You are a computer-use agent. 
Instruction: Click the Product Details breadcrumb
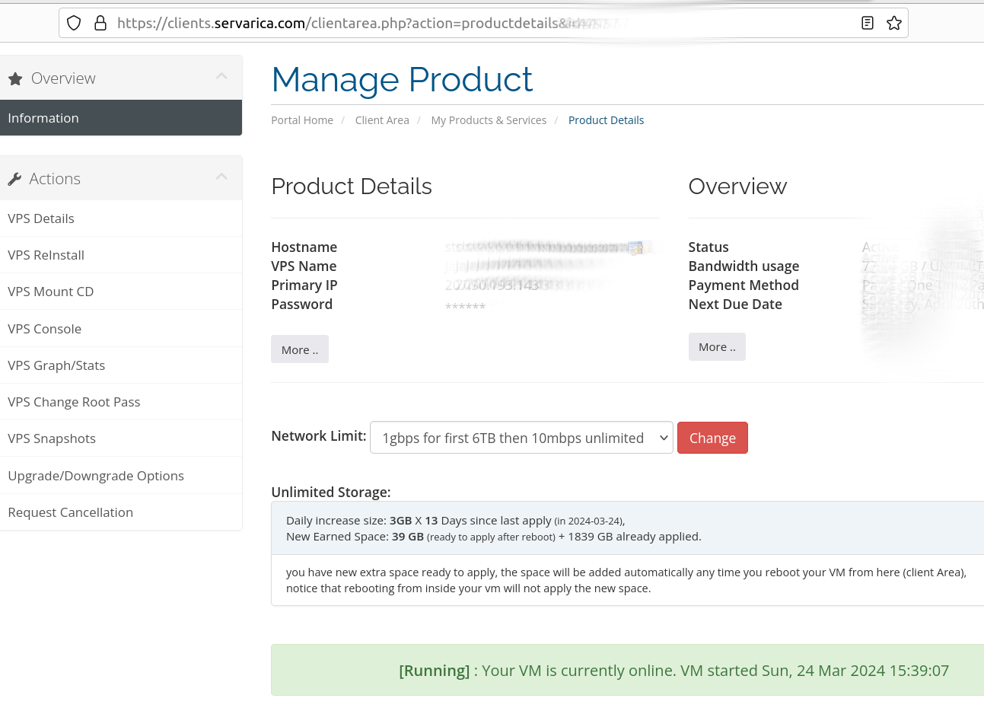tap(606, 120)
